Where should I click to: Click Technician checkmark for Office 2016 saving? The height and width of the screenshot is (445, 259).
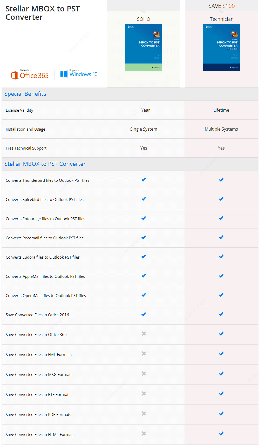pyautogui.click(x=221, y=314)
